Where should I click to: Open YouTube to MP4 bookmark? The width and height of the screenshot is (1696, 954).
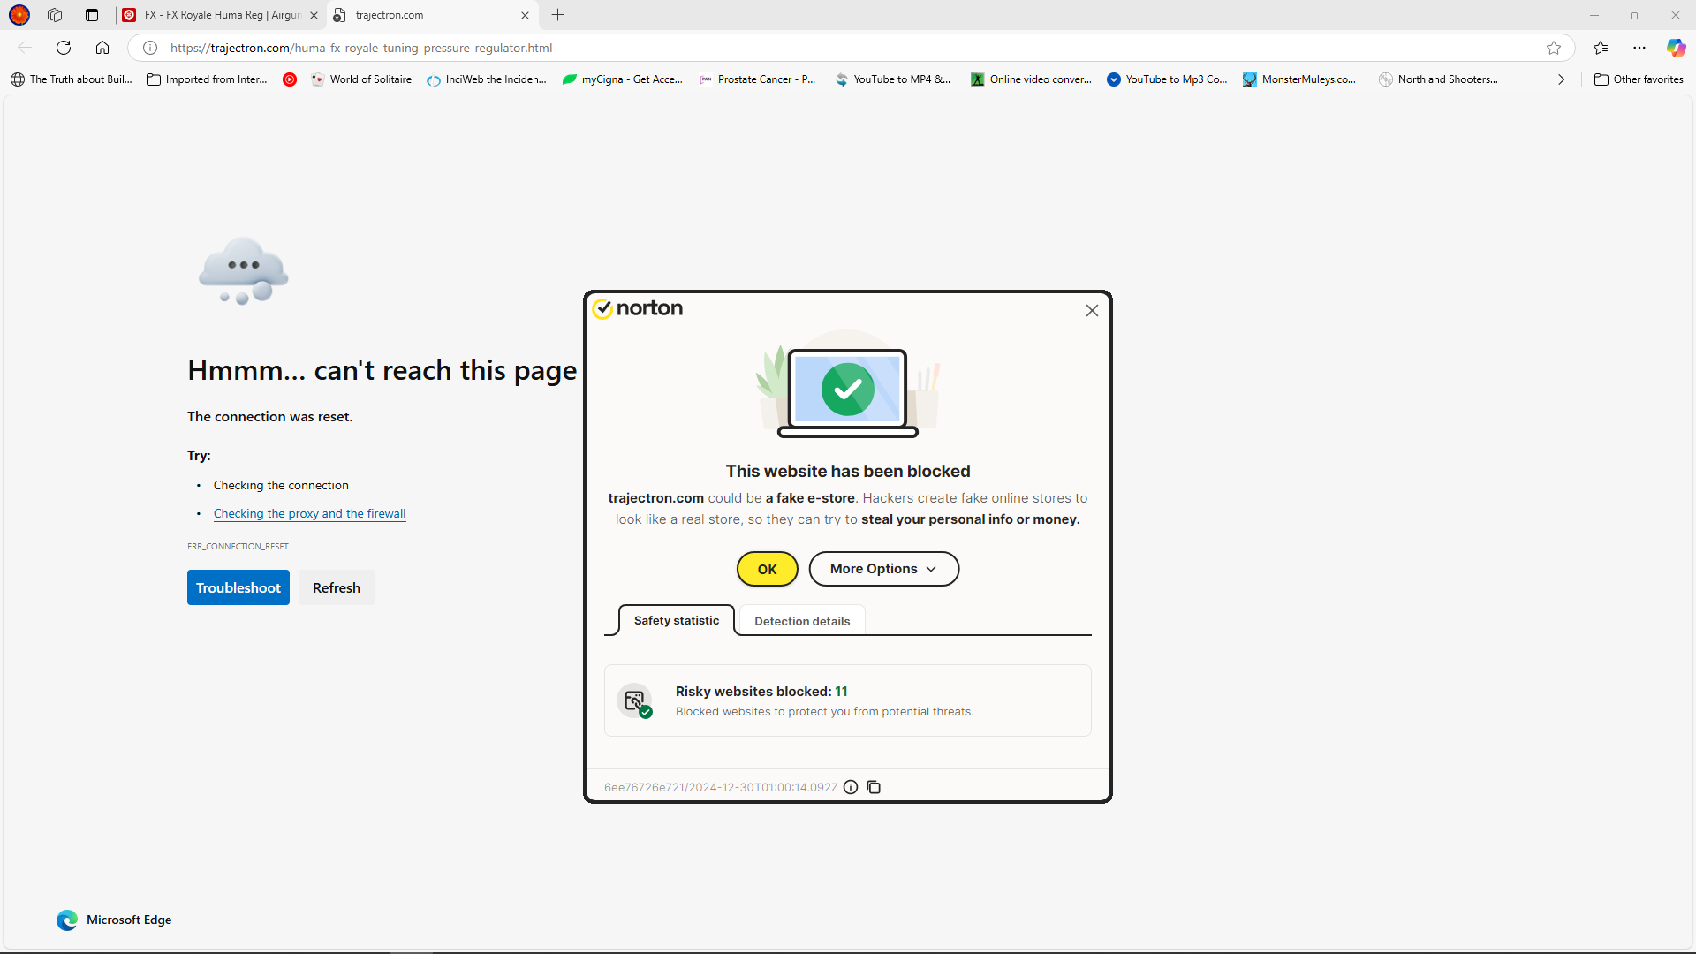click(893, 79)
